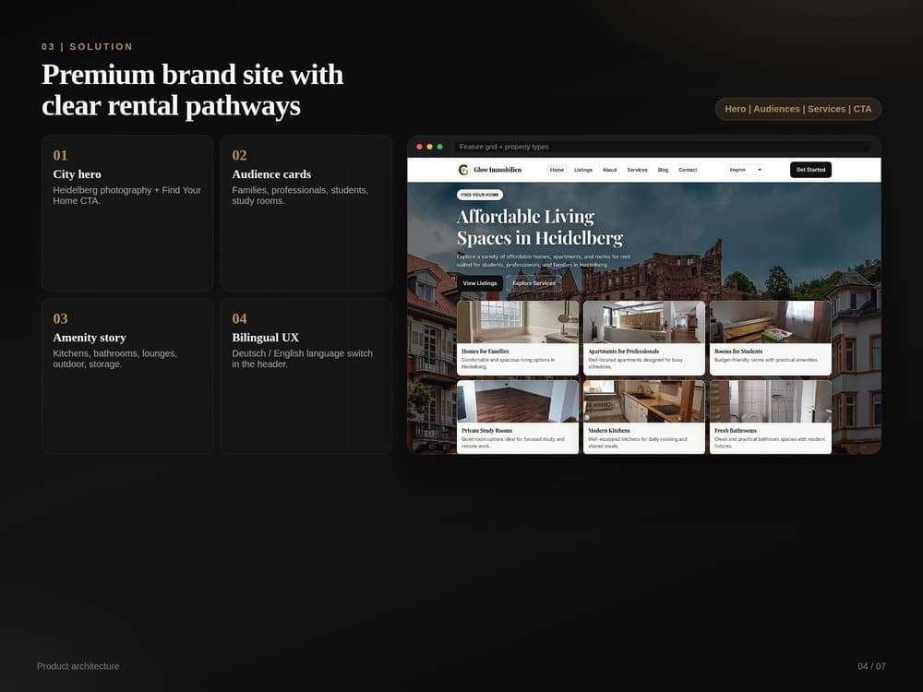923x692 pixels.
Task: Select the Home nav item
Action: 557,170
